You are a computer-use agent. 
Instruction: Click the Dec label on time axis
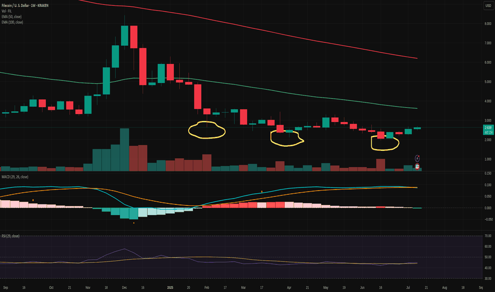click(x=124, y=288)
